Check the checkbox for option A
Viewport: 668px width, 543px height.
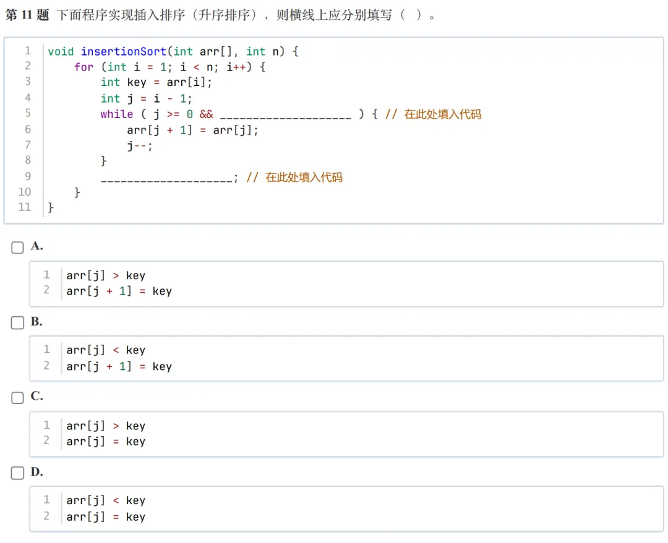[x=17, y=248]
